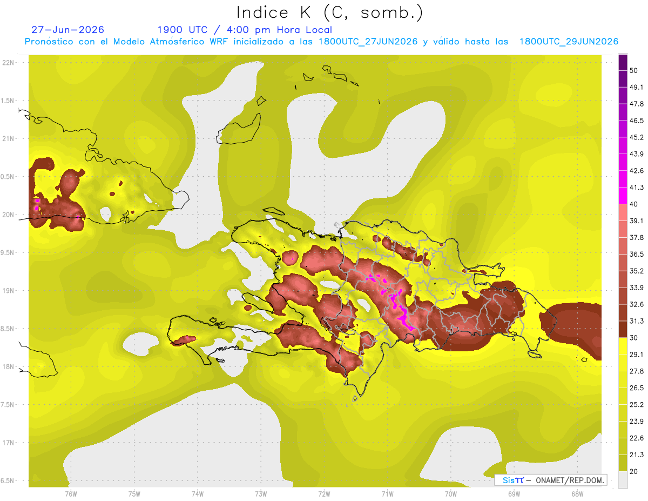Click the "71W" longitude axis label
The height and width of the screenshot is (501, 648).
point(387,494)
